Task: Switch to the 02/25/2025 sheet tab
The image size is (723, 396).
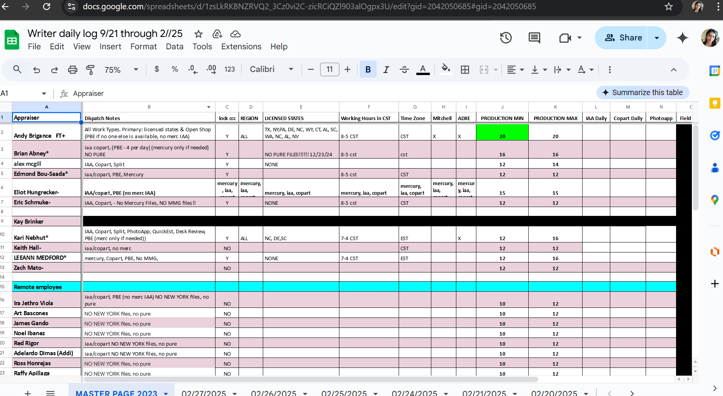Action: [x=344, y=393]
